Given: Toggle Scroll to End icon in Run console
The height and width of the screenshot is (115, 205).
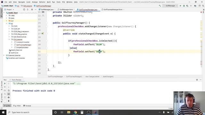Looking at the screenshot, I should point(9,94).
